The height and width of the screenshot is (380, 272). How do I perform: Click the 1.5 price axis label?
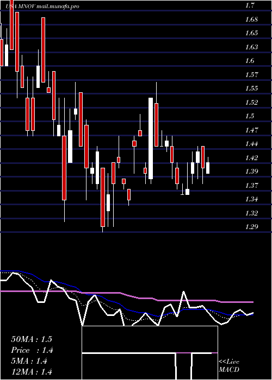250,116
